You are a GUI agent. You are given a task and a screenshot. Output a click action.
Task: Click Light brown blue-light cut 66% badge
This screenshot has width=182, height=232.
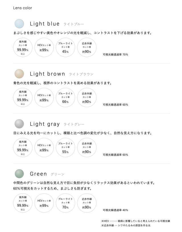[65, 98]
